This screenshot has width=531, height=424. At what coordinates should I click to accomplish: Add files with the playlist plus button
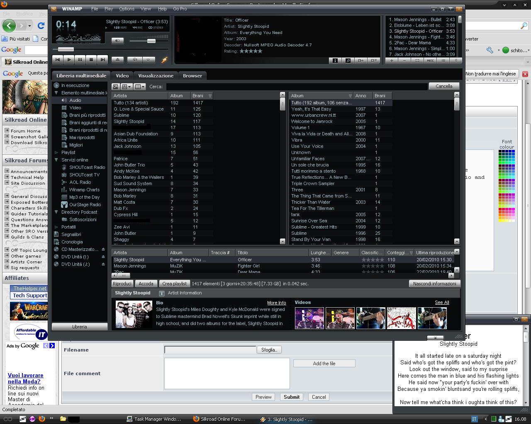coord(392,60)
